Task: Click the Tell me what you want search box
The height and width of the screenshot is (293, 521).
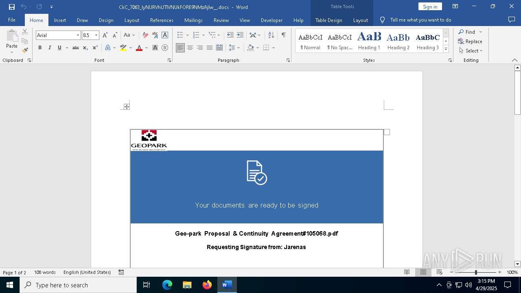Action: coord(420,20)
